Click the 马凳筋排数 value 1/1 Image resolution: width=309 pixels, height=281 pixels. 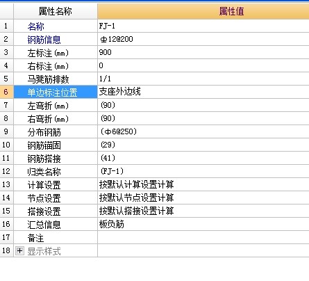[x=105, y=79]
